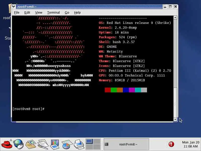Click the green color block
This screenshot has width=201, height=151.
click(x=114, y=90)
